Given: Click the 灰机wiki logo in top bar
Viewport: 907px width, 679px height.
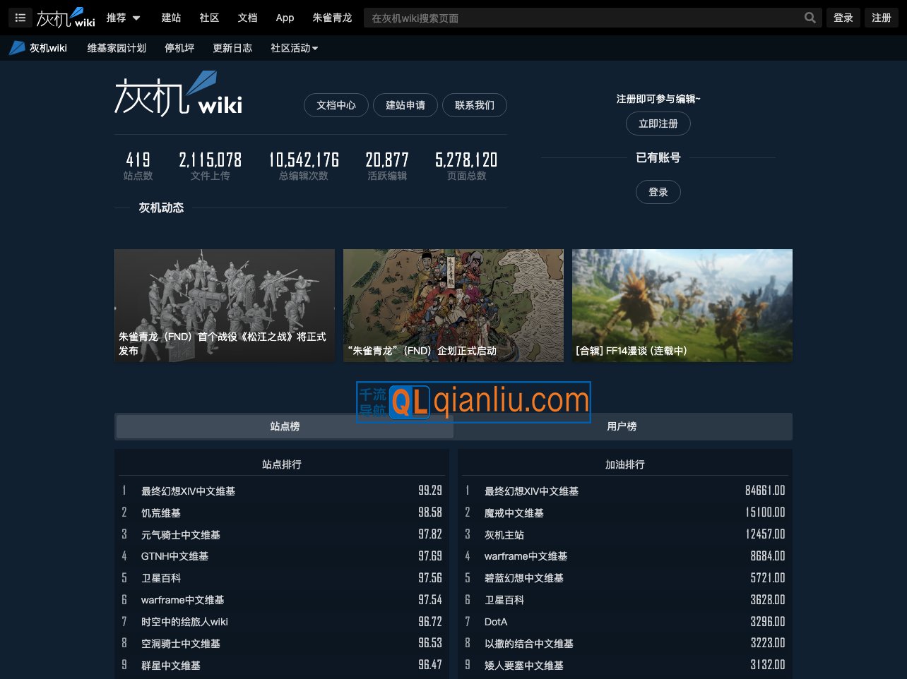Looking at the screenshot, I should [66, 18].
